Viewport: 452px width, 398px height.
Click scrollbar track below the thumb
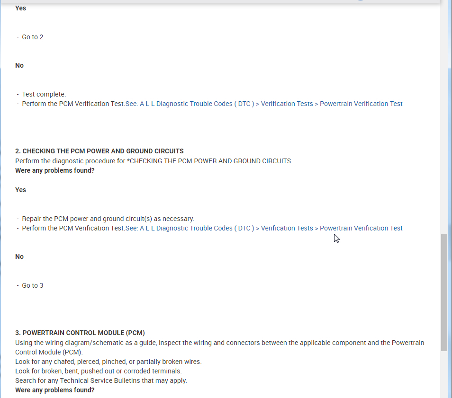(x=444, y=374)
